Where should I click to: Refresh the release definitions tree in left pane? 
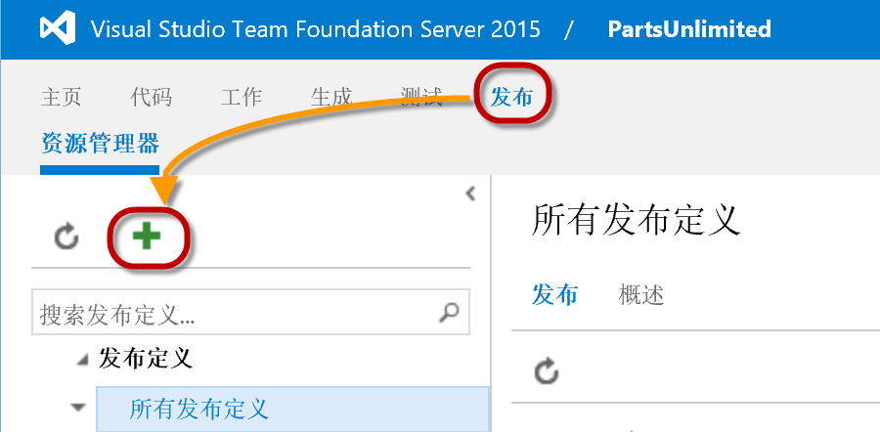[x=66, y=238]
